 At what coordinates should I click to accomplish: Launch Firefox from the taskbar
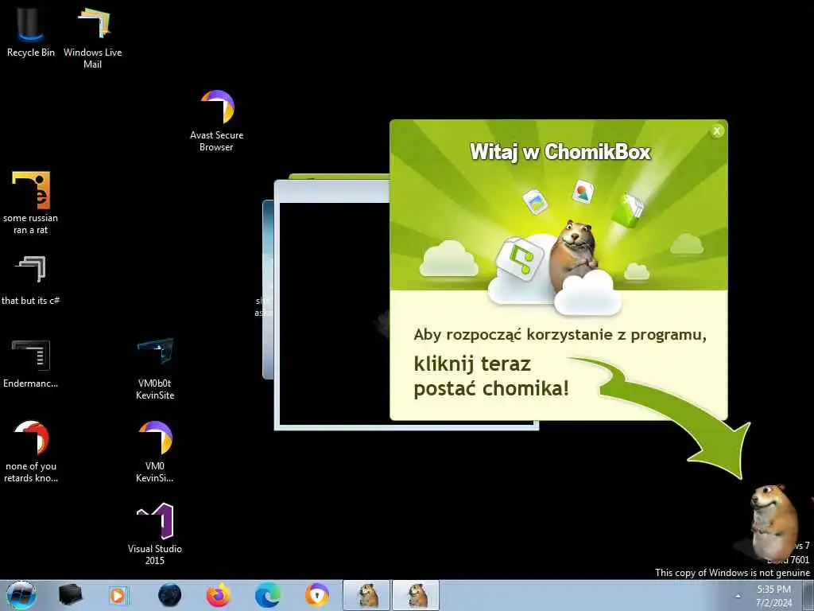[219, 595]
